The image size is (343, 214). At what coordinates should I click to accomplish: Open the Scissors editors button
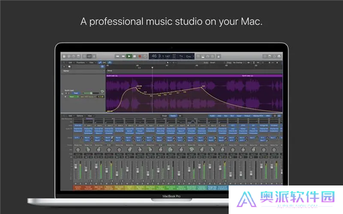tap(94, 56)
